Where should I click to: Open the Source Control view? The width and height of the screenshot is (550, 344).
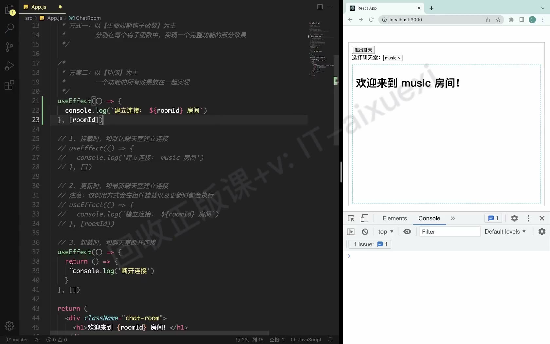tap(9, 47)
